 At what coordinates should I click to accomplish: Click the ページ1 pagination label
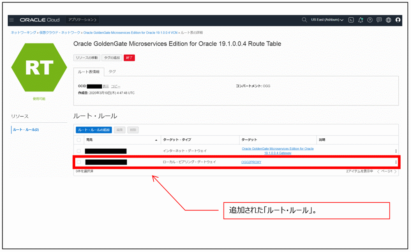click(387, 171)
